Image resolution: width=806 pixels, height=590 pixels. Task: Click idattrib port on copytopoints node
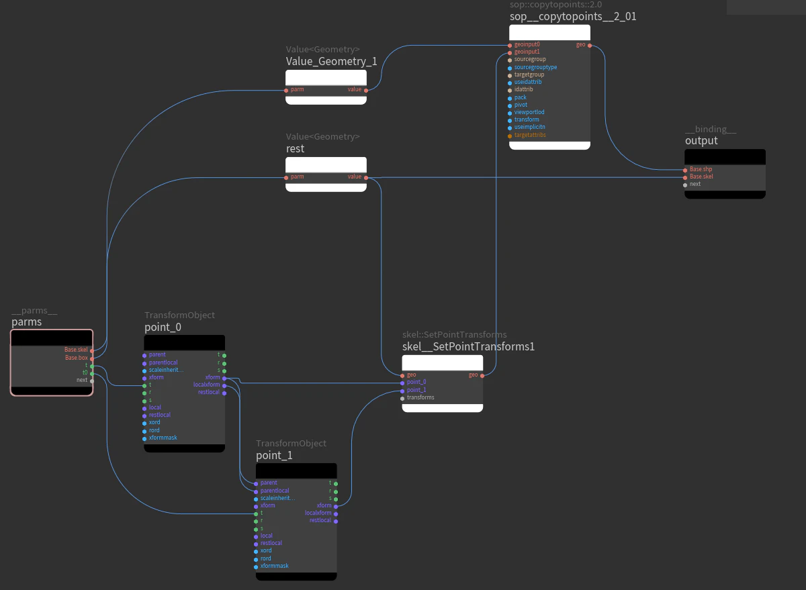coord(509,90)
